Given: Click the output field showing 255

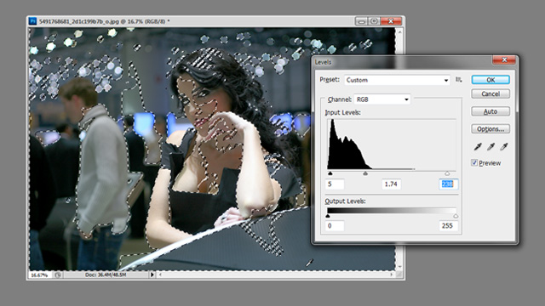Looking at the screenshot, I should (449, 226).
